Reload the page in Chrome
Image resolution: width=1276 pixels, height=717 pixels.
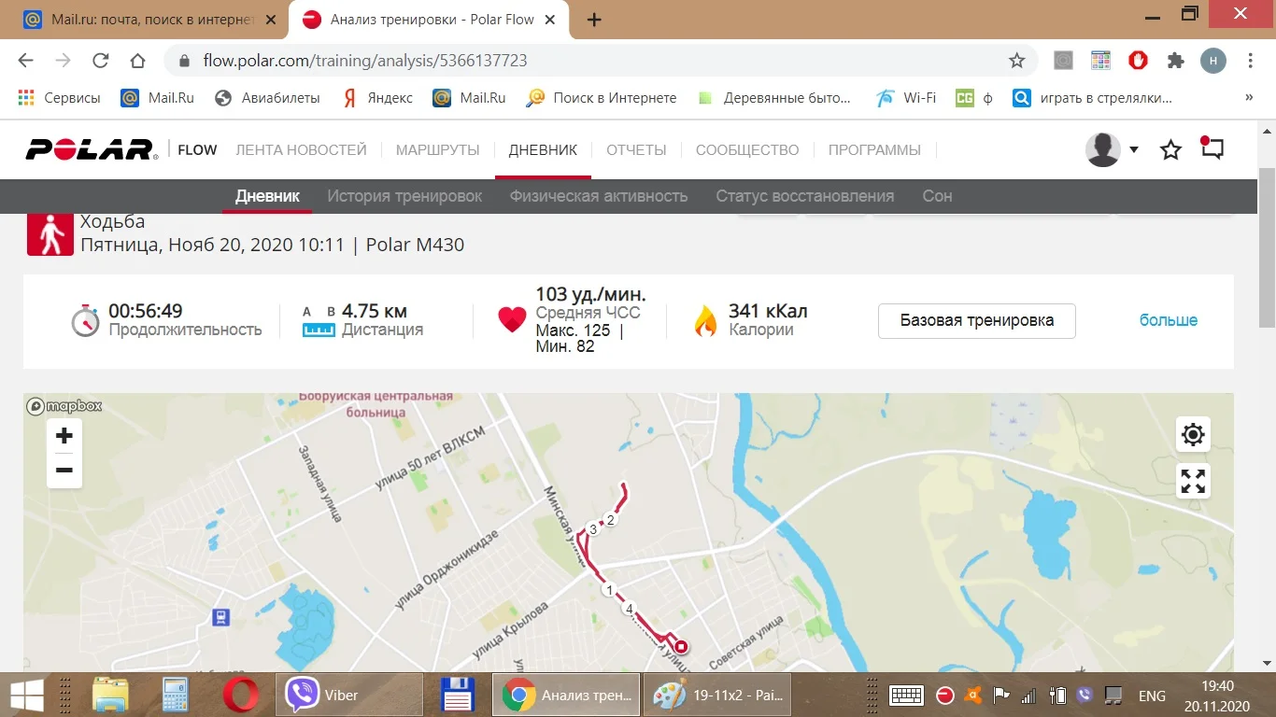[101, 61]
